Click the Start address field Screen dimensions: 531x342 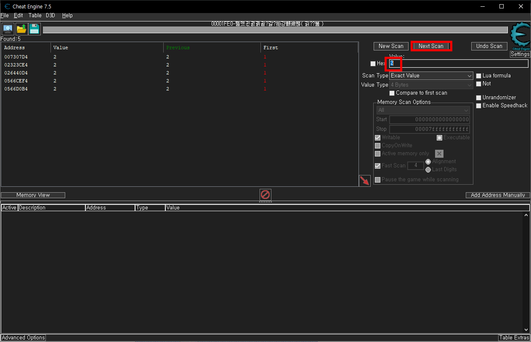pos(430,119)
